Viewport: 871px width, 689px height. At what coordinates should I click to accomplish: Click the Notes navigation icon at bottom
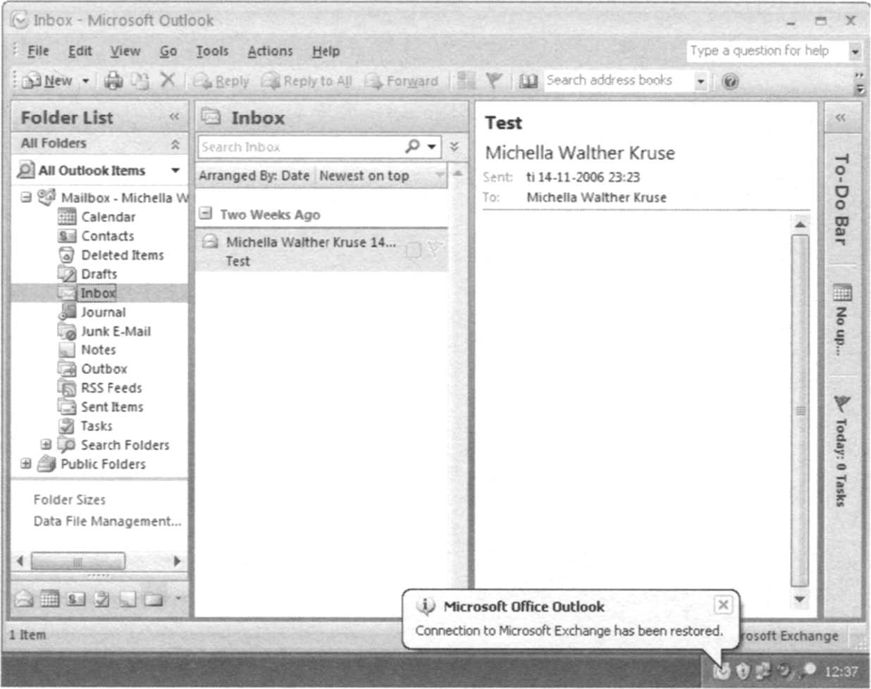pos(128,600)
